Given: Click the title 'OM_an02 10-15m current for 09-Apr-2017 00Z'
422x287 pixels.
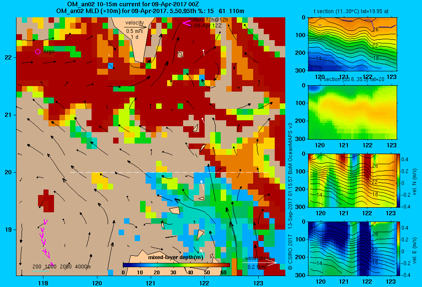Looking at the screenshot, I should [133, 4].
